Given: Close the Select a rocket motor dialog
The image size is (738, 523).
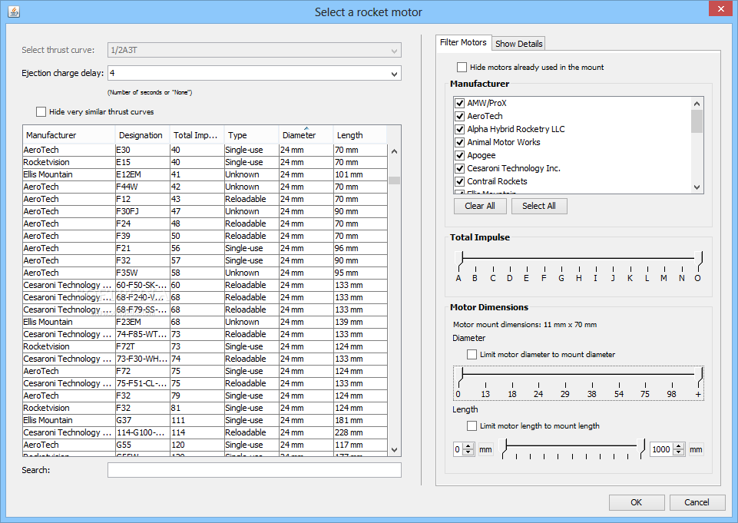Looking at the screenshot, I should [x=720, y=9].
